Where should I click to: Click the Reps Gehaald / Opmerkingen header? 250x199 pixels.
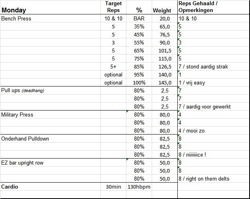(198, 7)
